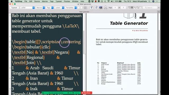169x95 pixels.
Task: Open the Help menu
Action: click(82, 1)
